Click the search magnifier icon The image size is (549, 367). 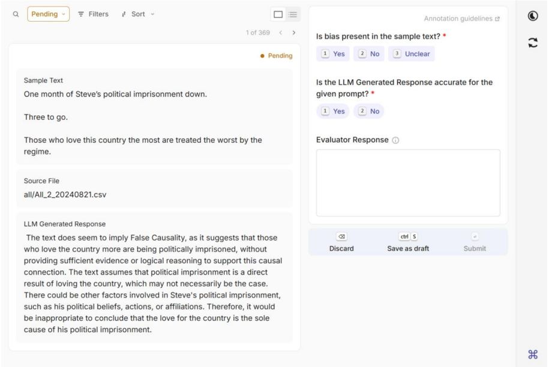[16, 14]
